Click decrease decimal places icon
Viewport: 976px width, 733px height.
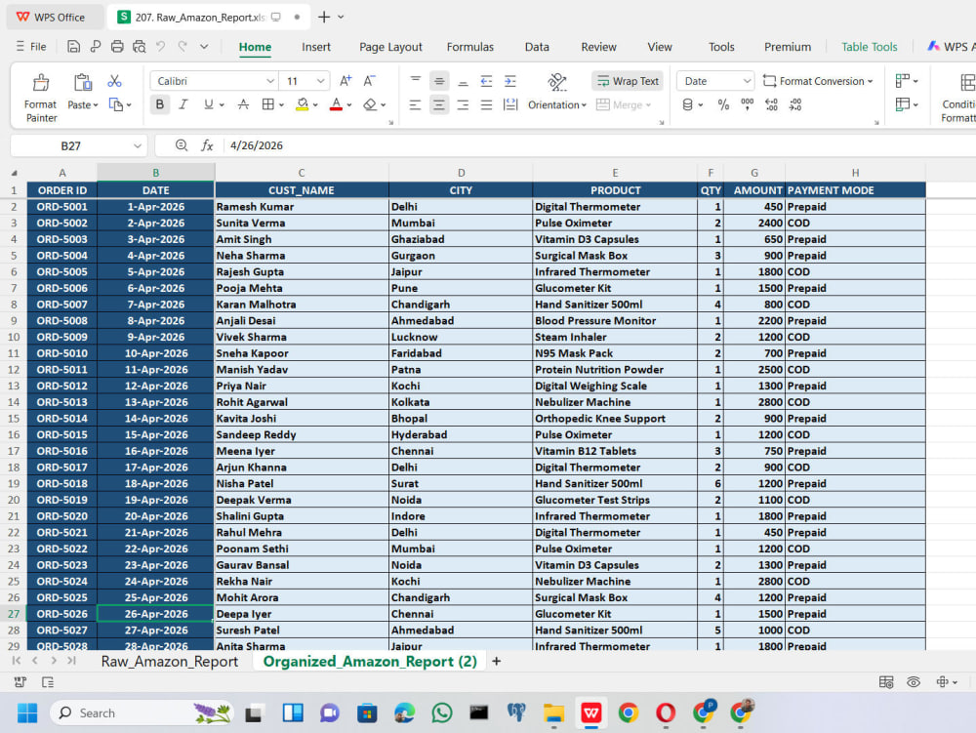(795, 104)
